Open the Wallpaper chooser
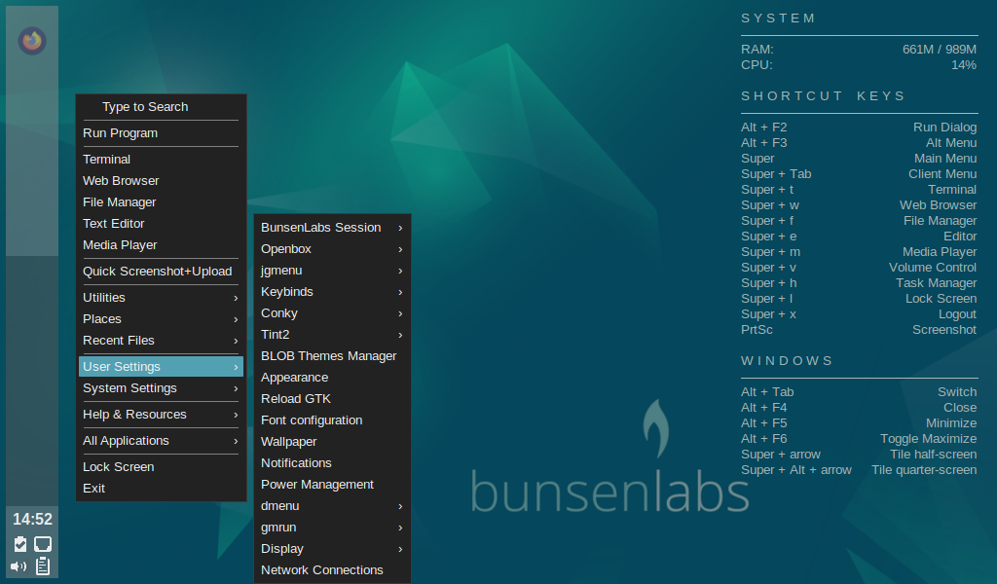 pyautogui.click(x=332, y=442)
